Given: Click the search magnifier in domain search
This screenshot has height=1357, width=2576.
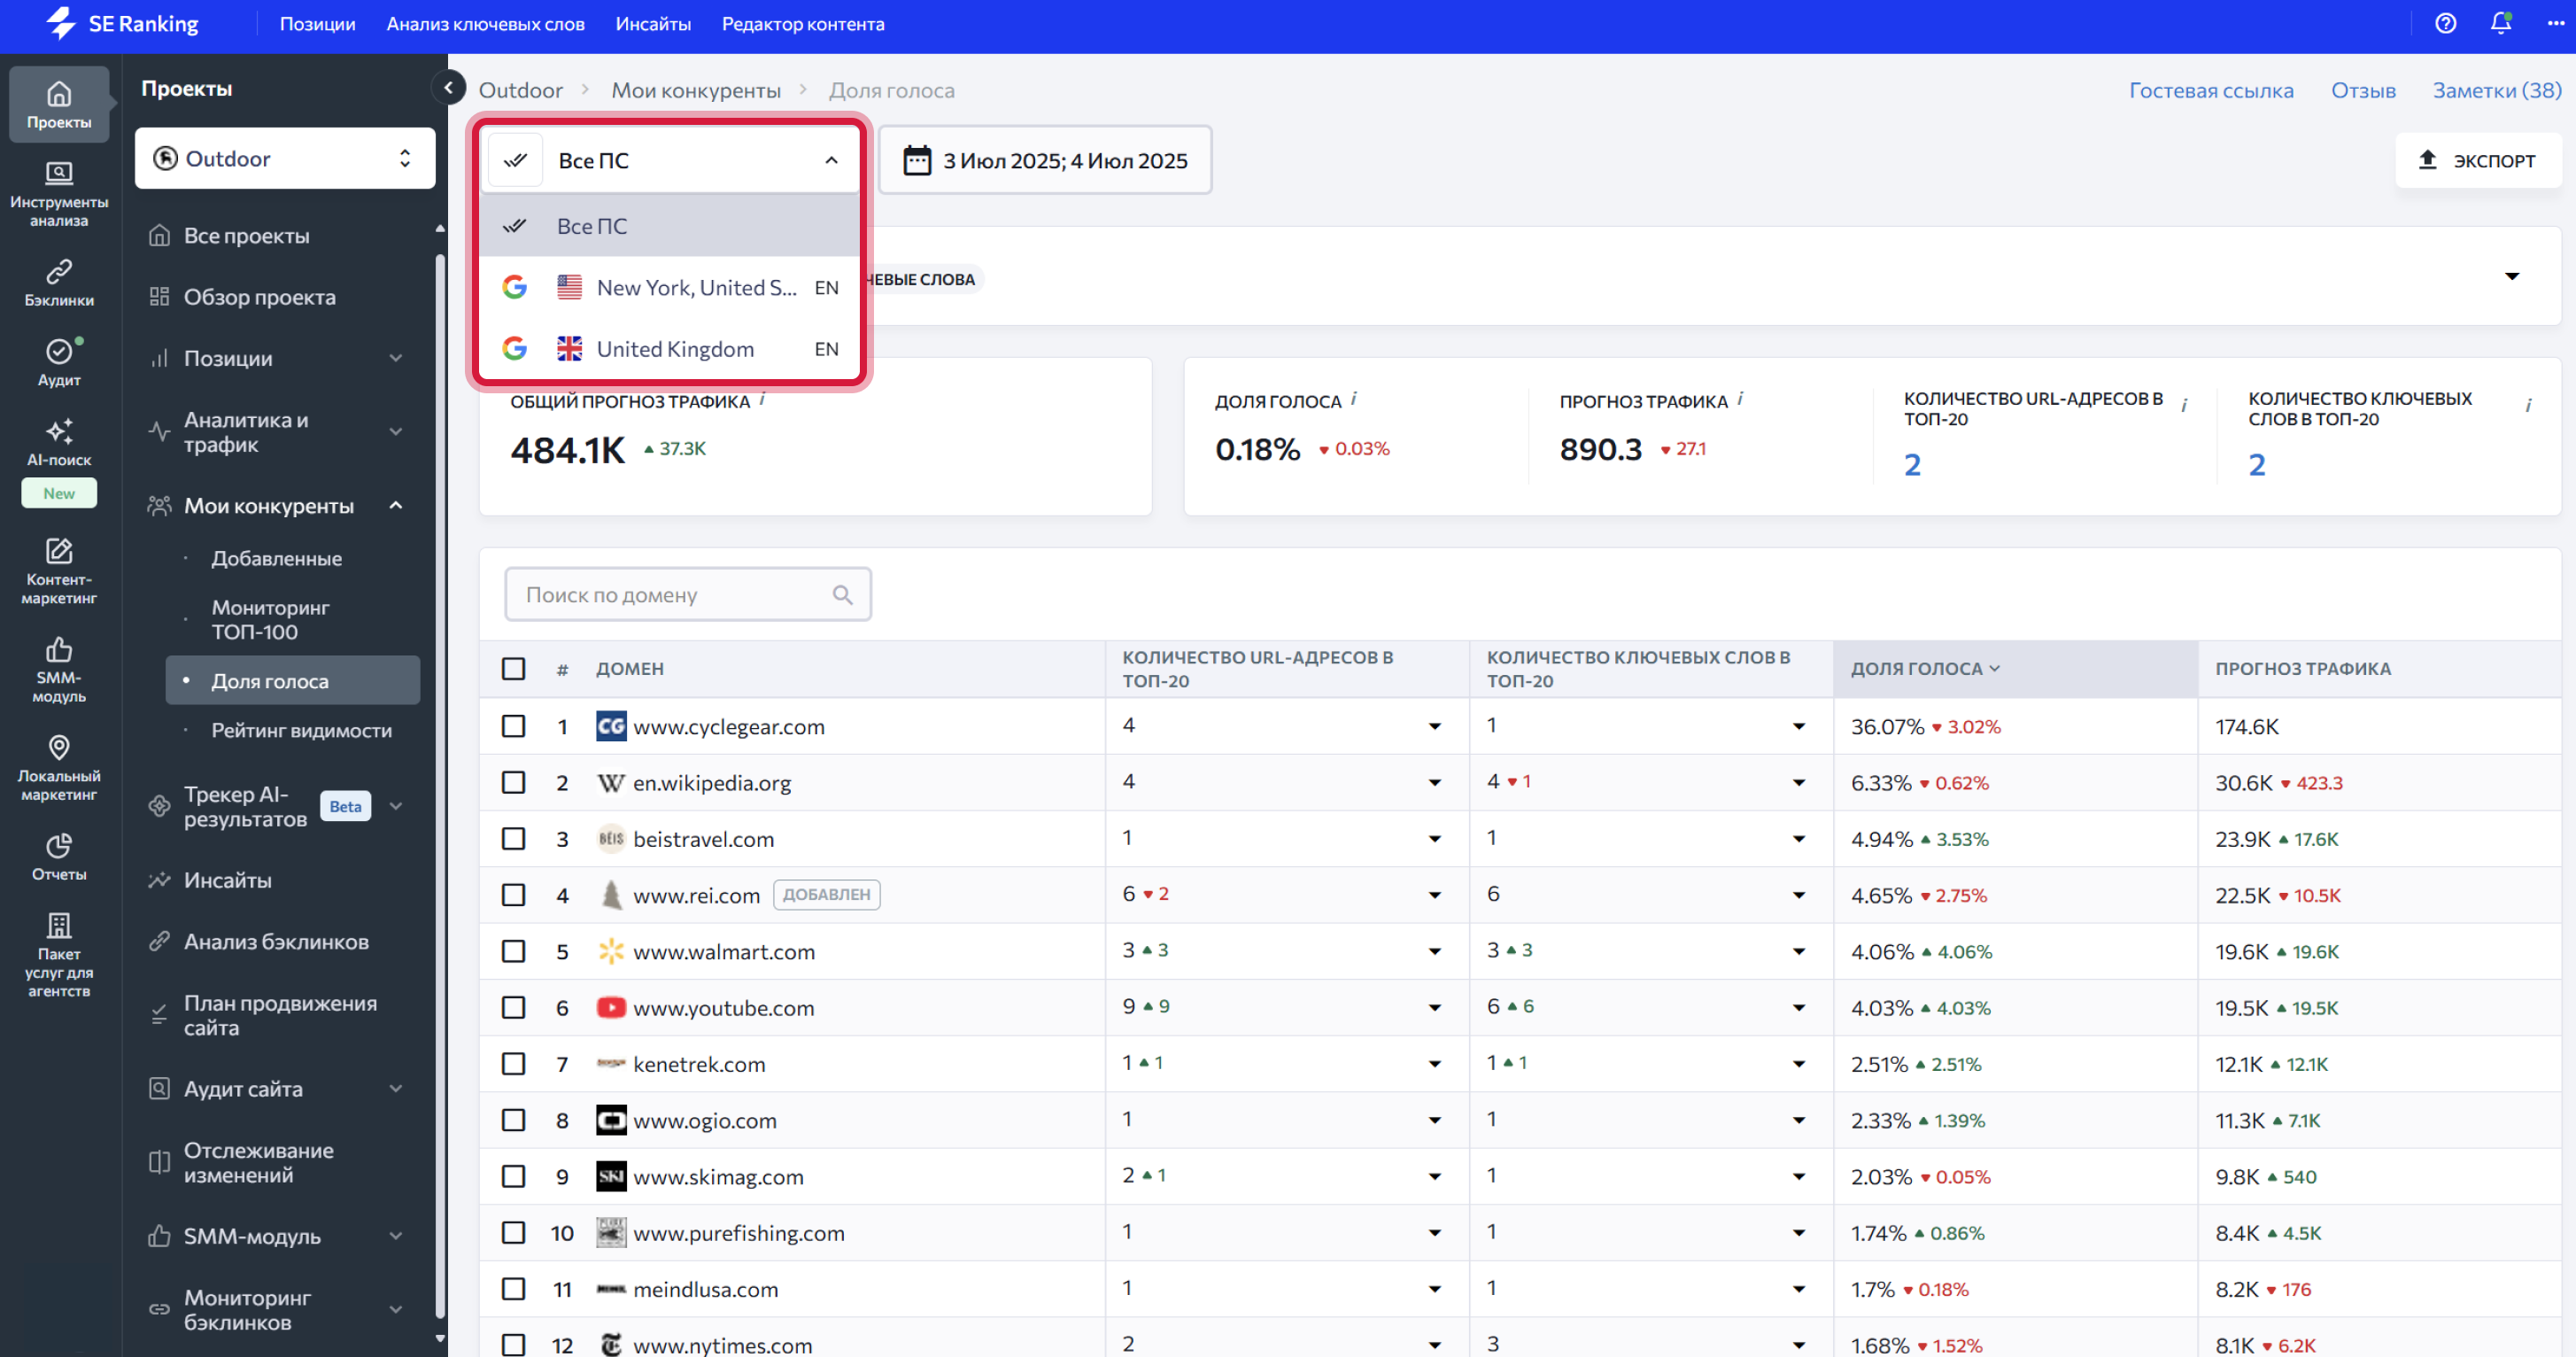Looking at the screenshot, I should pos(842,595).
